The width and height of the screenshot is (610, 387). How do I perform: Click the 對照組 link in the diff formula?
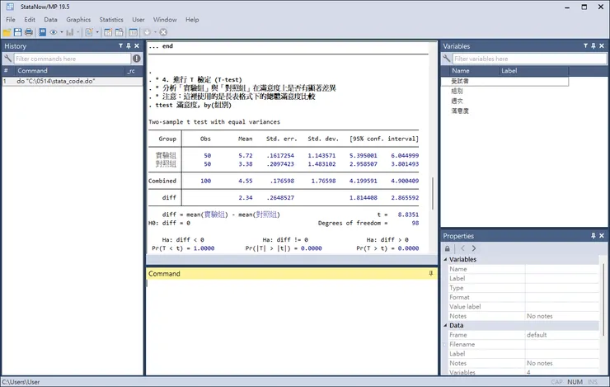266,215
